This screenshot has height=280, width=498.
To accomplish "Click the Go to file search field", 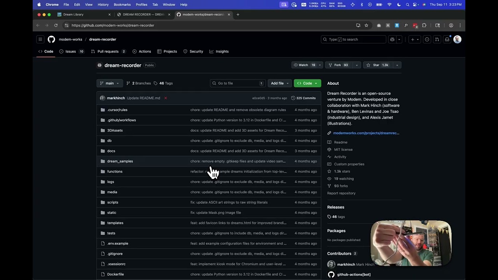I will point(238,83).
